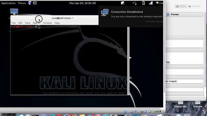
Task: Click the video capture status bar icon
Action: coord(142,112)
